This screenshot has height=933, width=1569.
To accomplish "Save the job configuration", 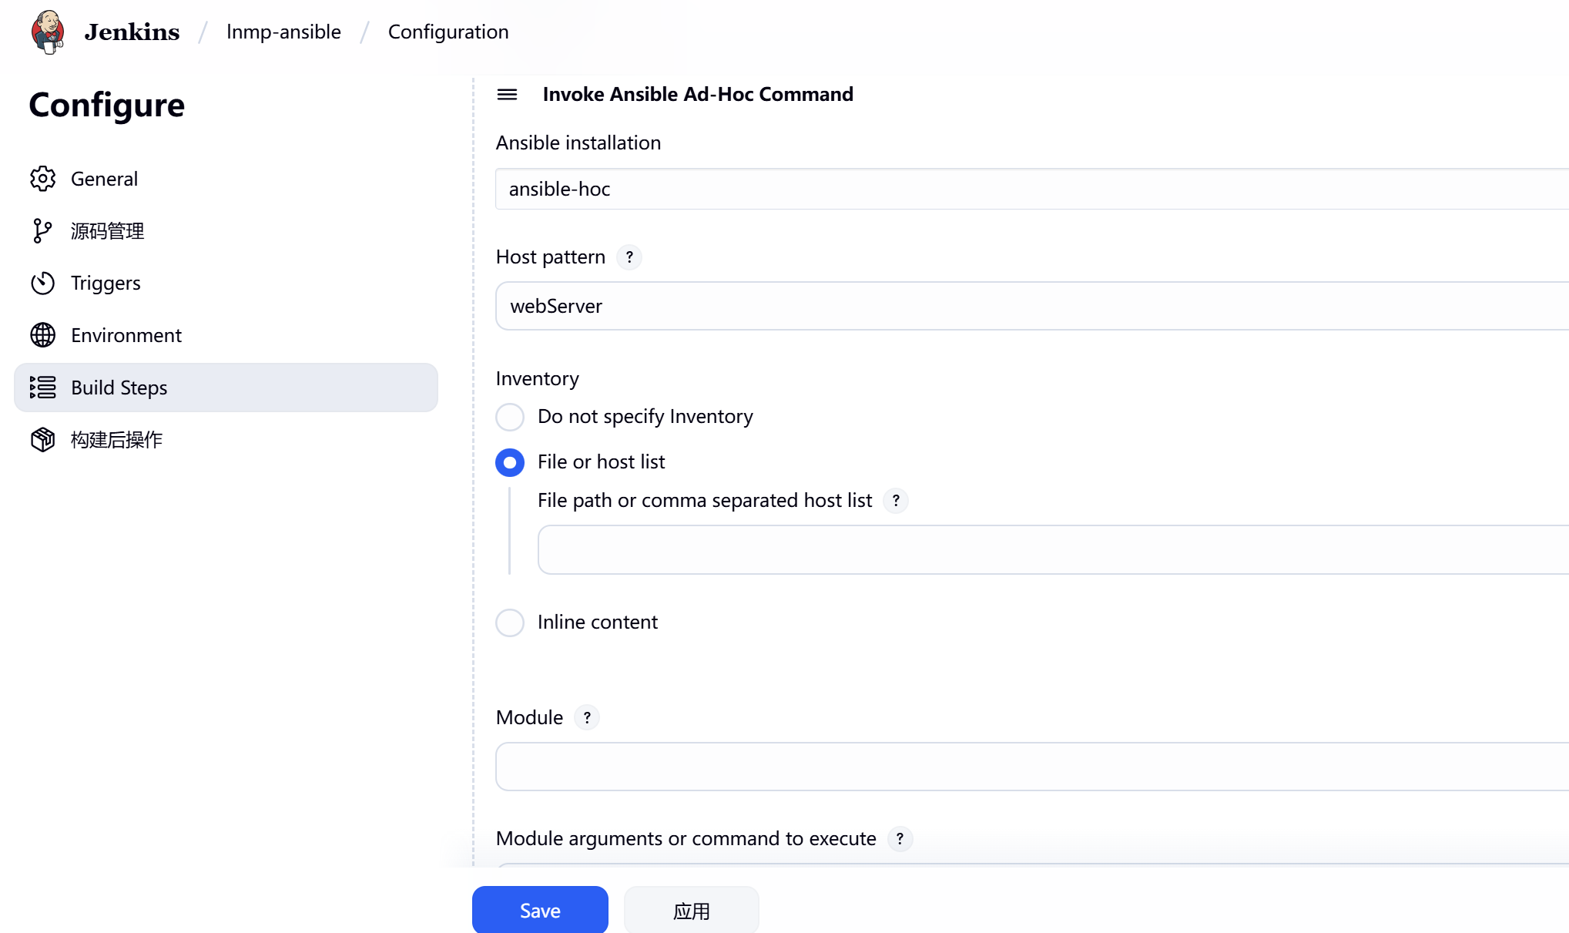I will tap(540, 910).
